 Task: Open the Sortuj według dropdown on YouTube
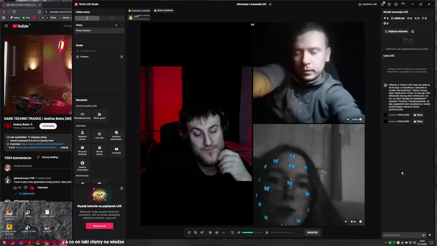coord(47,157)
